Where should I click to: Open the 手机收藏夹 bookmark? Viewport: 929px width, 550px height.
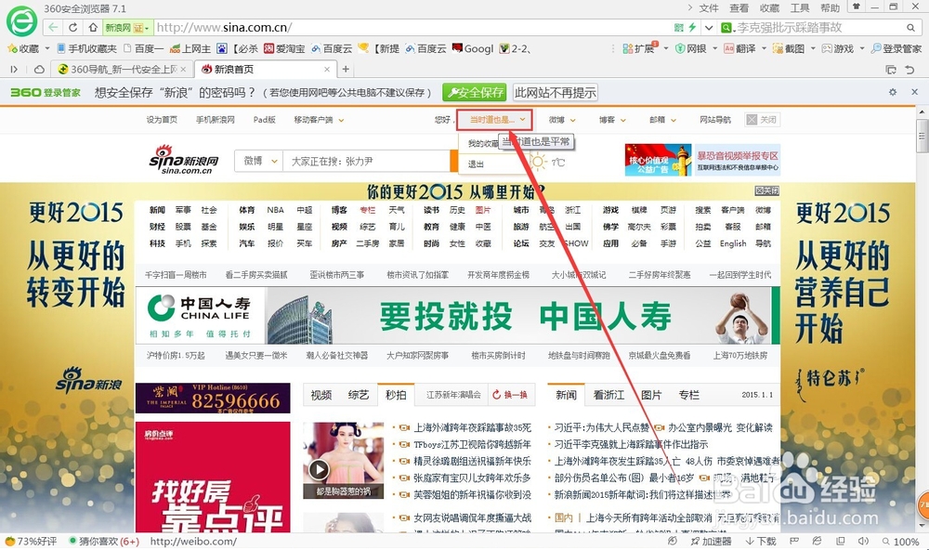click(x=86, y=48)
